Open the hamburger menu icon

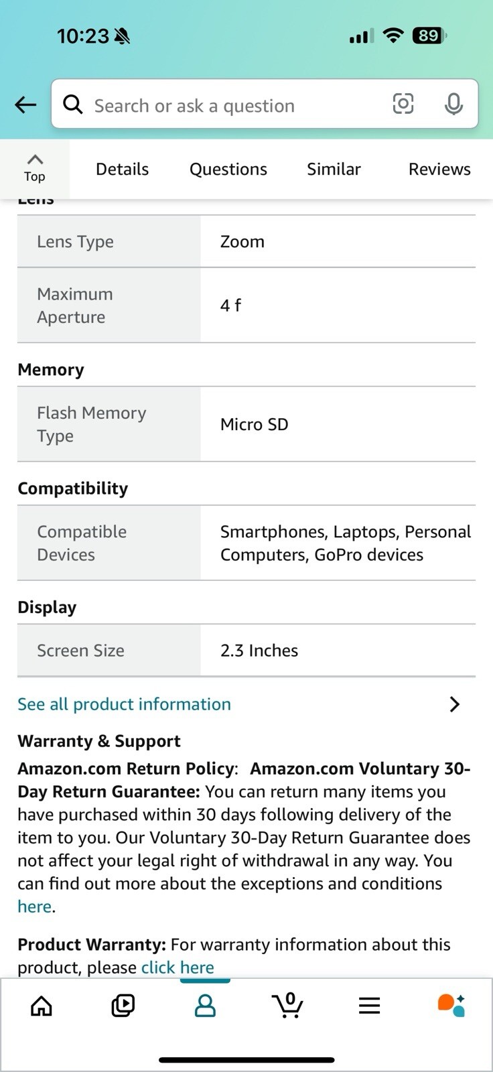(369, 1006)
